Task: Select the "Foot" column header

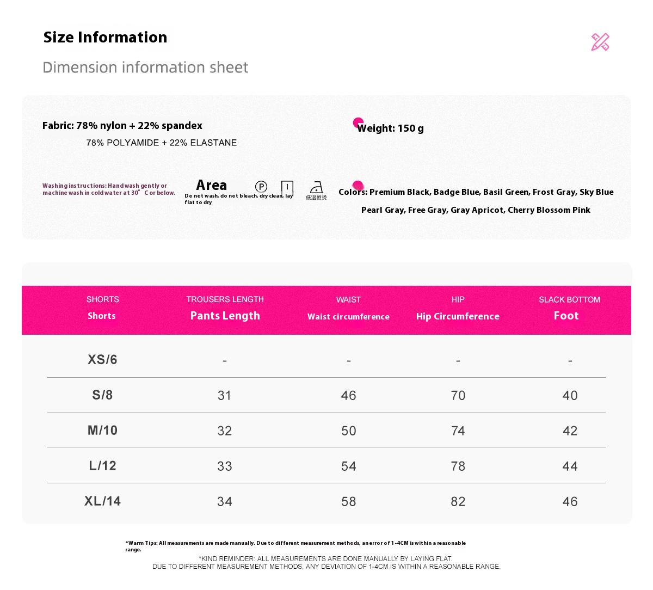Action: coord(566,316)
